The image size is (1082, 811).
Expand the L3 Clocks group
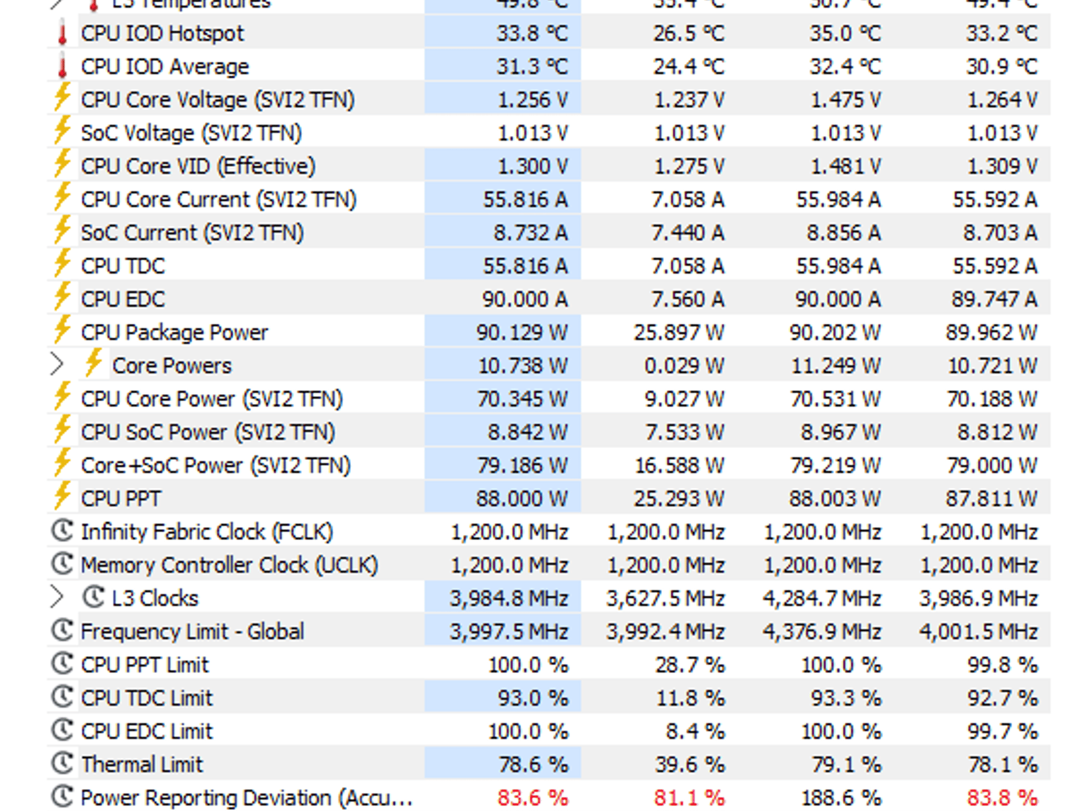tap(57, 598)
